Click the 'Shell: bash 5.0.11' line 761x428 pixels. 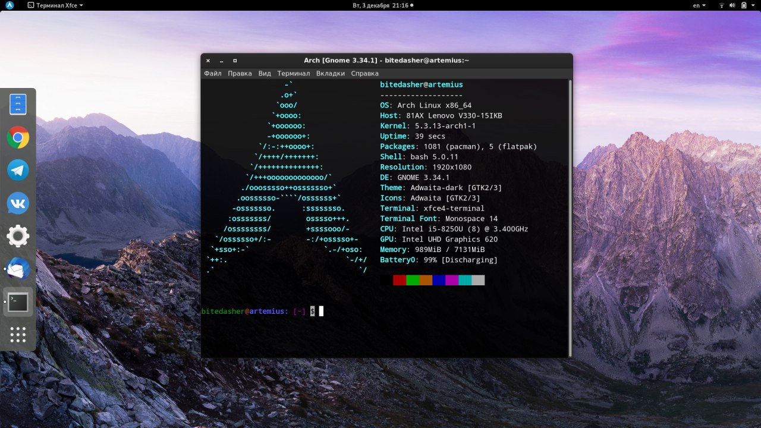pos(419,157)
